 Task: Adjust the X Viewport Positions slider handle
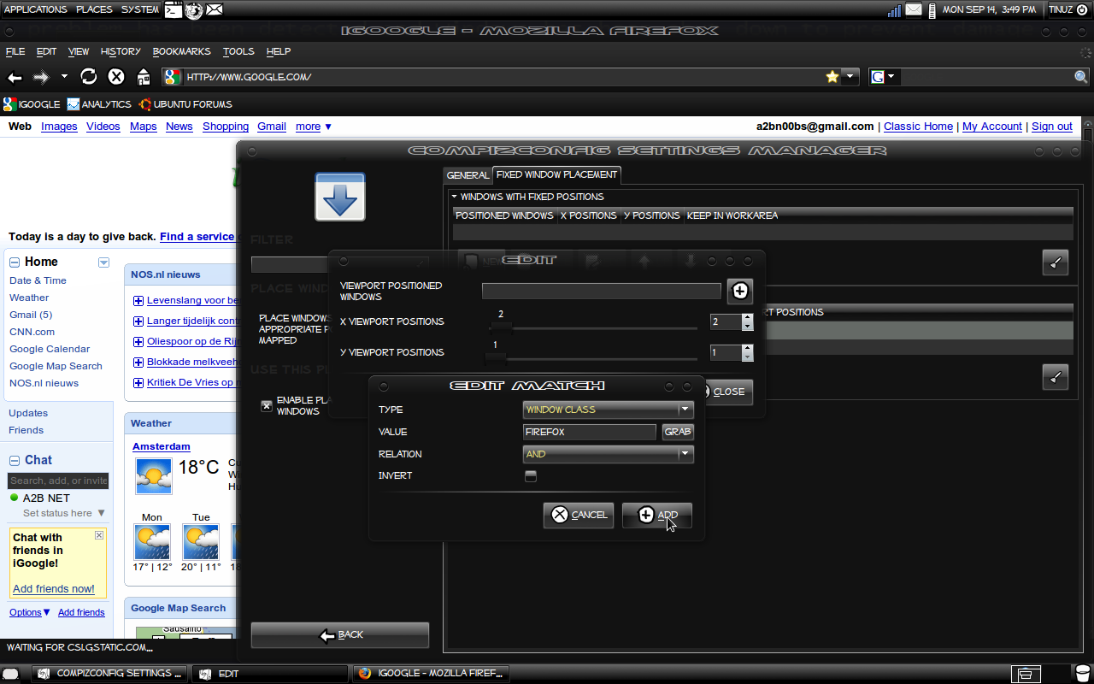[501, 327]
